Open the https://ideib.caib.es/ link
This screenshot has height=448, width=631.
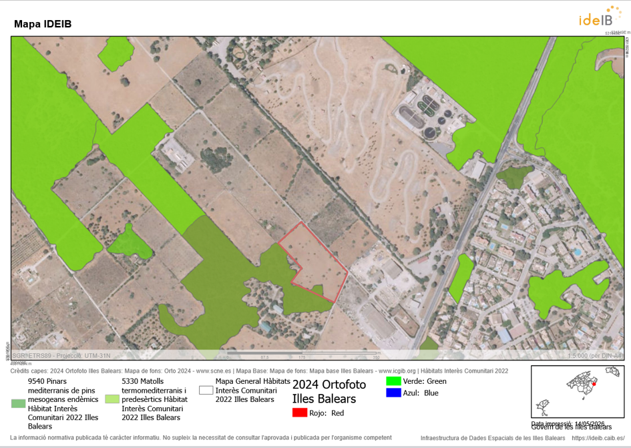598,438
